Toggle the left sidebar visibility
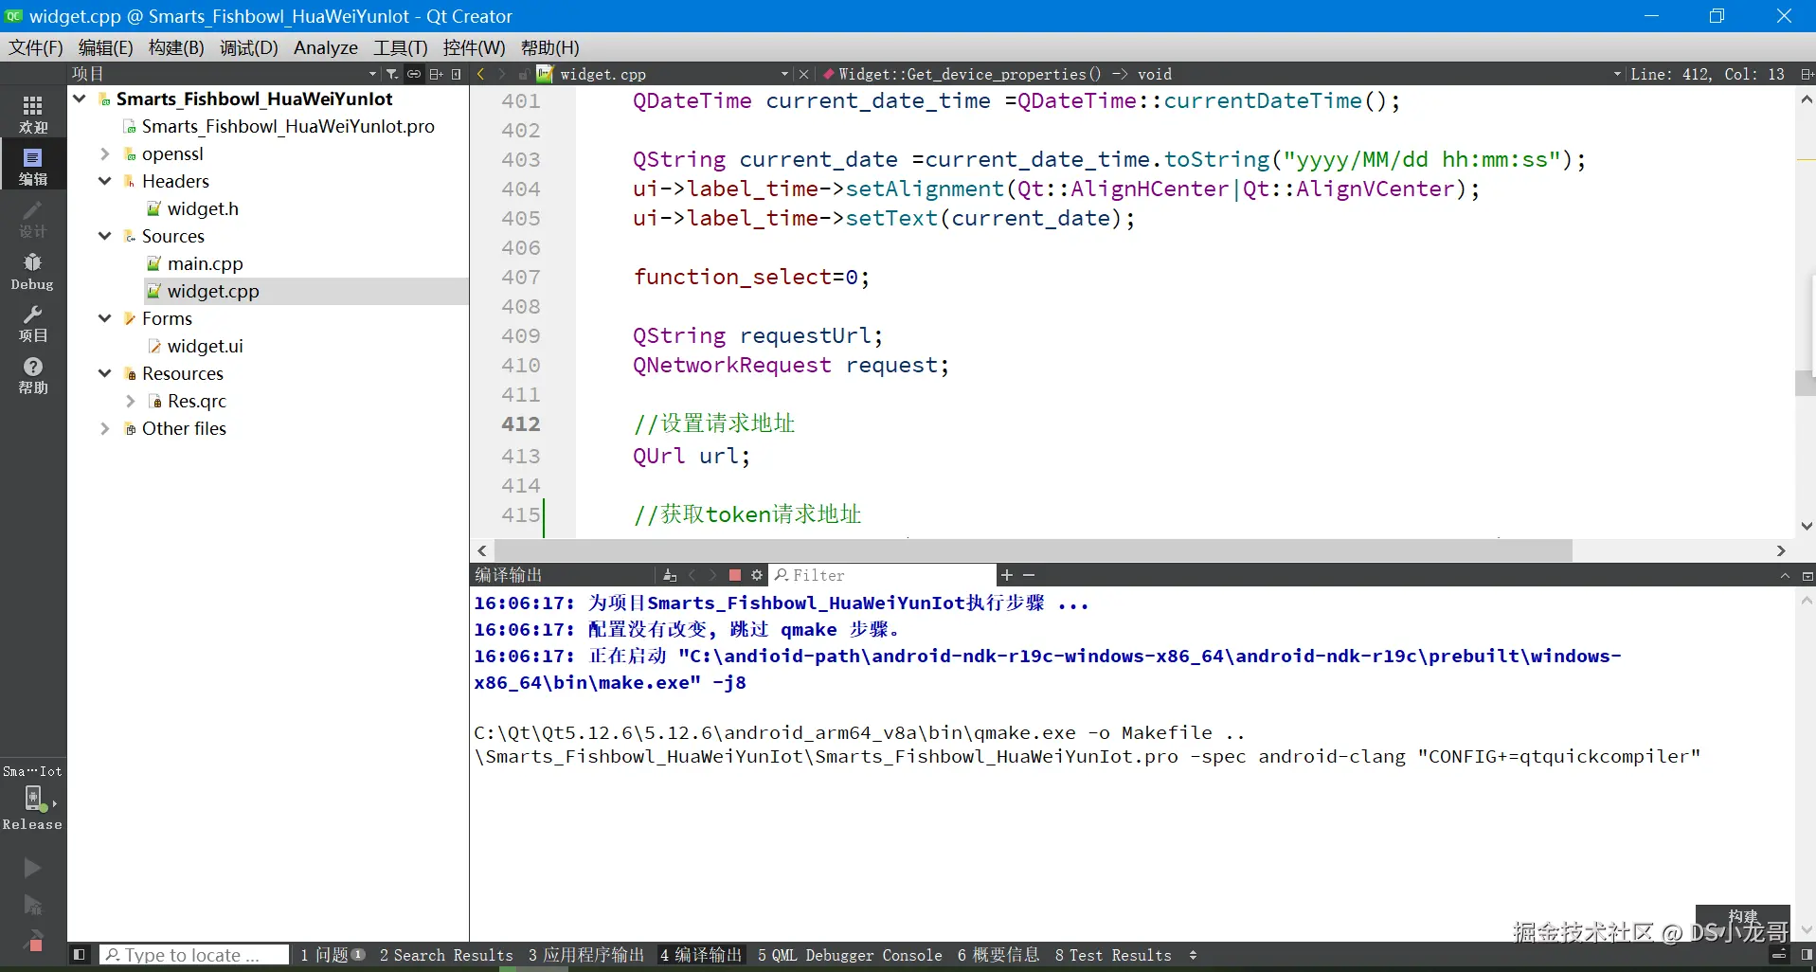Viewport: 1816px width, 972px height. [x=80, y=955]
